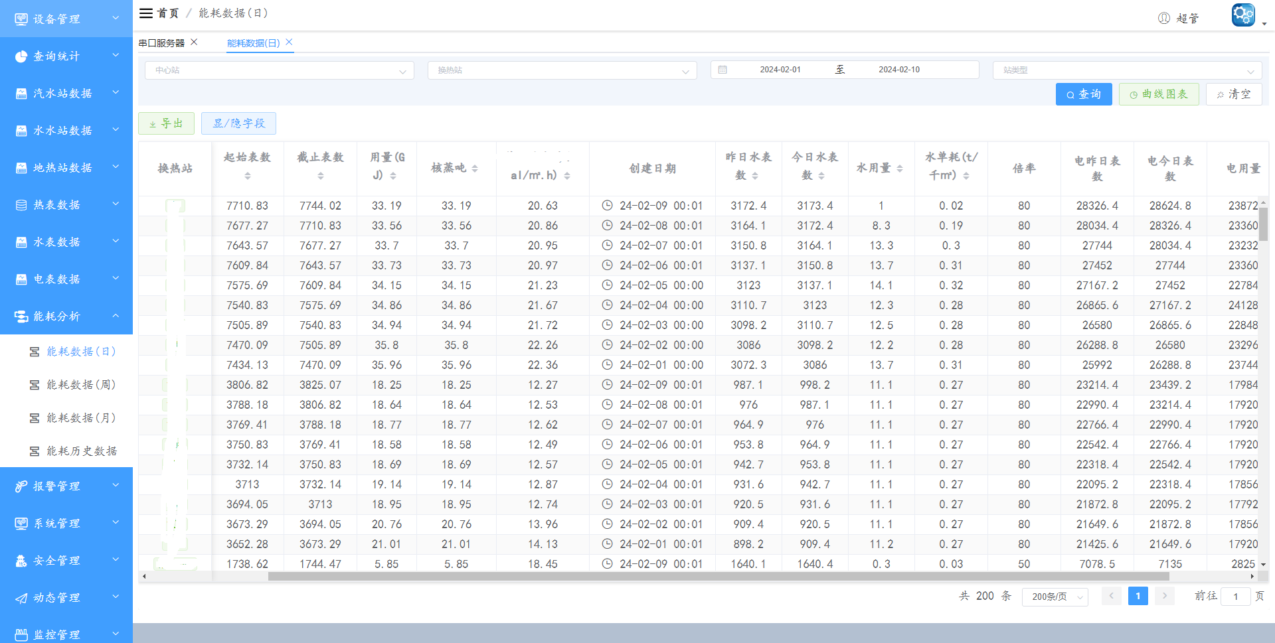Select 能耗数据(周) submenu item
1275x643 pixels.
click(66, 385)
